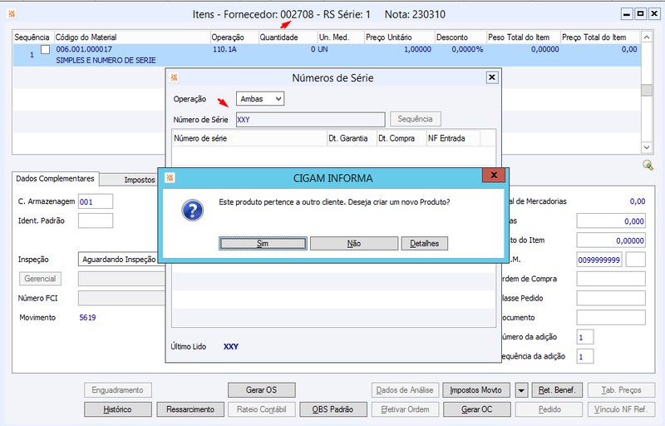Click the Número FCI field
665x426 pixels.
[121, 299]
